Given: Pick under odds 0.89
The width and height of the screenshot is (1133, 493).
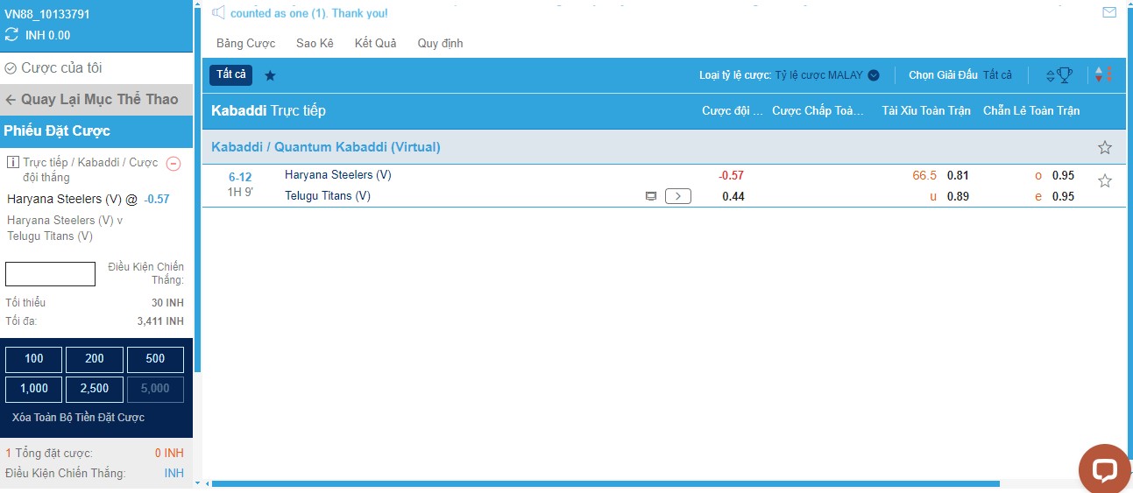Looking at the screenshot, I should point(958,196).
